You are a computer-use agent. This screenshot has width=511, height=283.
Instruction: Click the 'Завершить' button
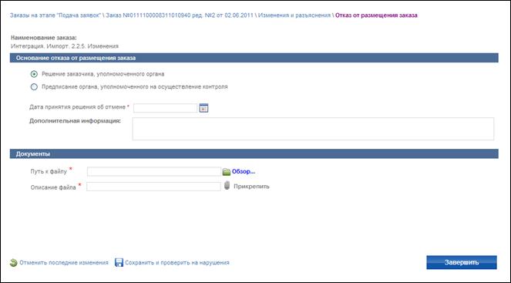462,262
